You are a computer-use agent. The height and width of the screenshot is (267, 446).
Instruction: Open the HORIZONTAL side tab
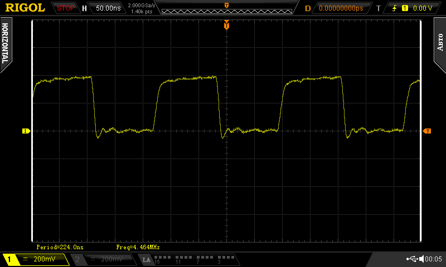(5, 44)
